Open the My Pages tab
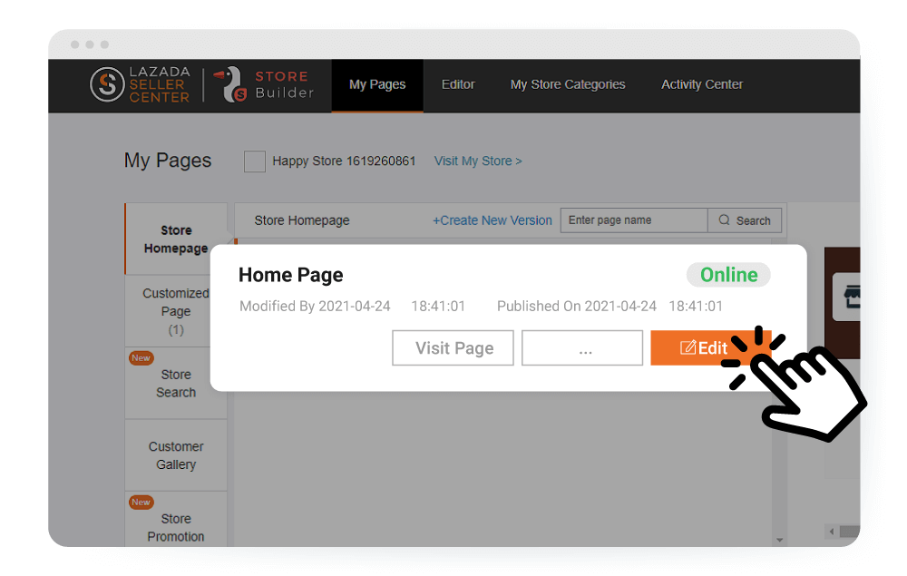The width and height of the screenshot is (907, 576). [x=377, y=84]
